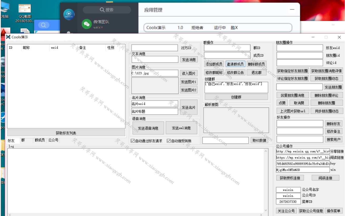The image size is (345, 216).
Task: Switch to the 好友 tab
Action: [x=13, y=140]
